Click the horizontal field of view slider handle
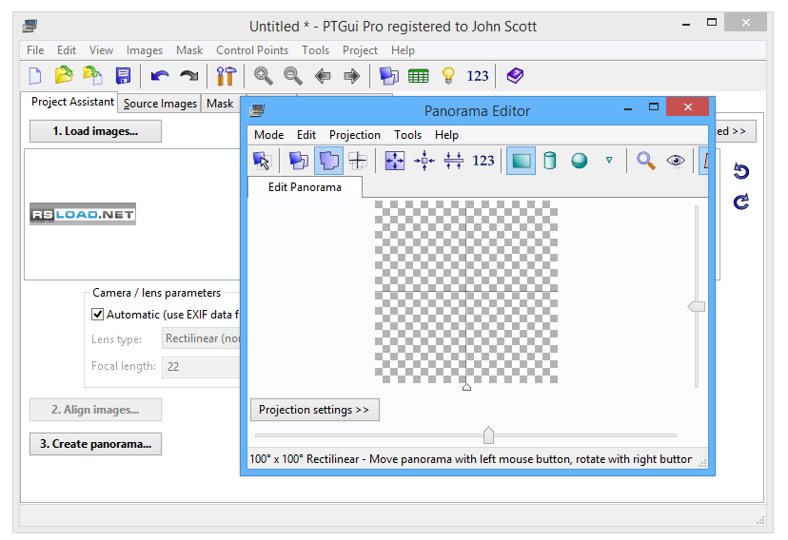This screenshot has width=788, height=540. (x=488, y=435)
